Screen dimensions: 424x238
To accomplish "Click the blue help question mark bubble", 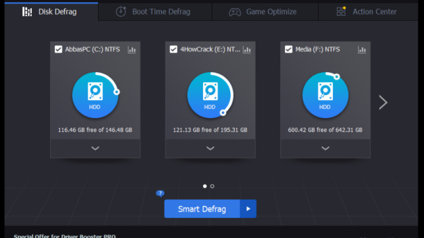I will coord(160,193).
